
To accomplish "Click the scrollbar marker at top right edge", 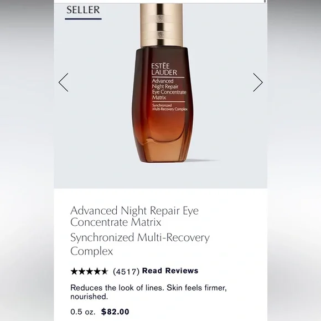I will click(265, 1).
